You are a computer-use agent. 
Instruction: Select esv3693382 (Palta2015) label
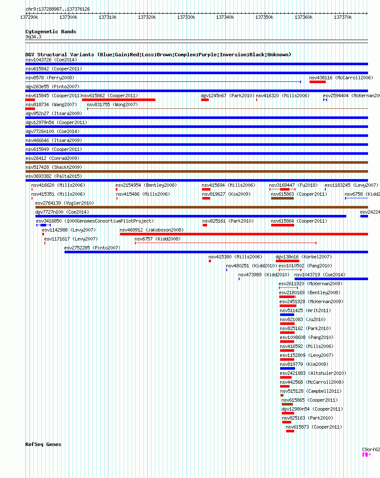pos(54,176)
